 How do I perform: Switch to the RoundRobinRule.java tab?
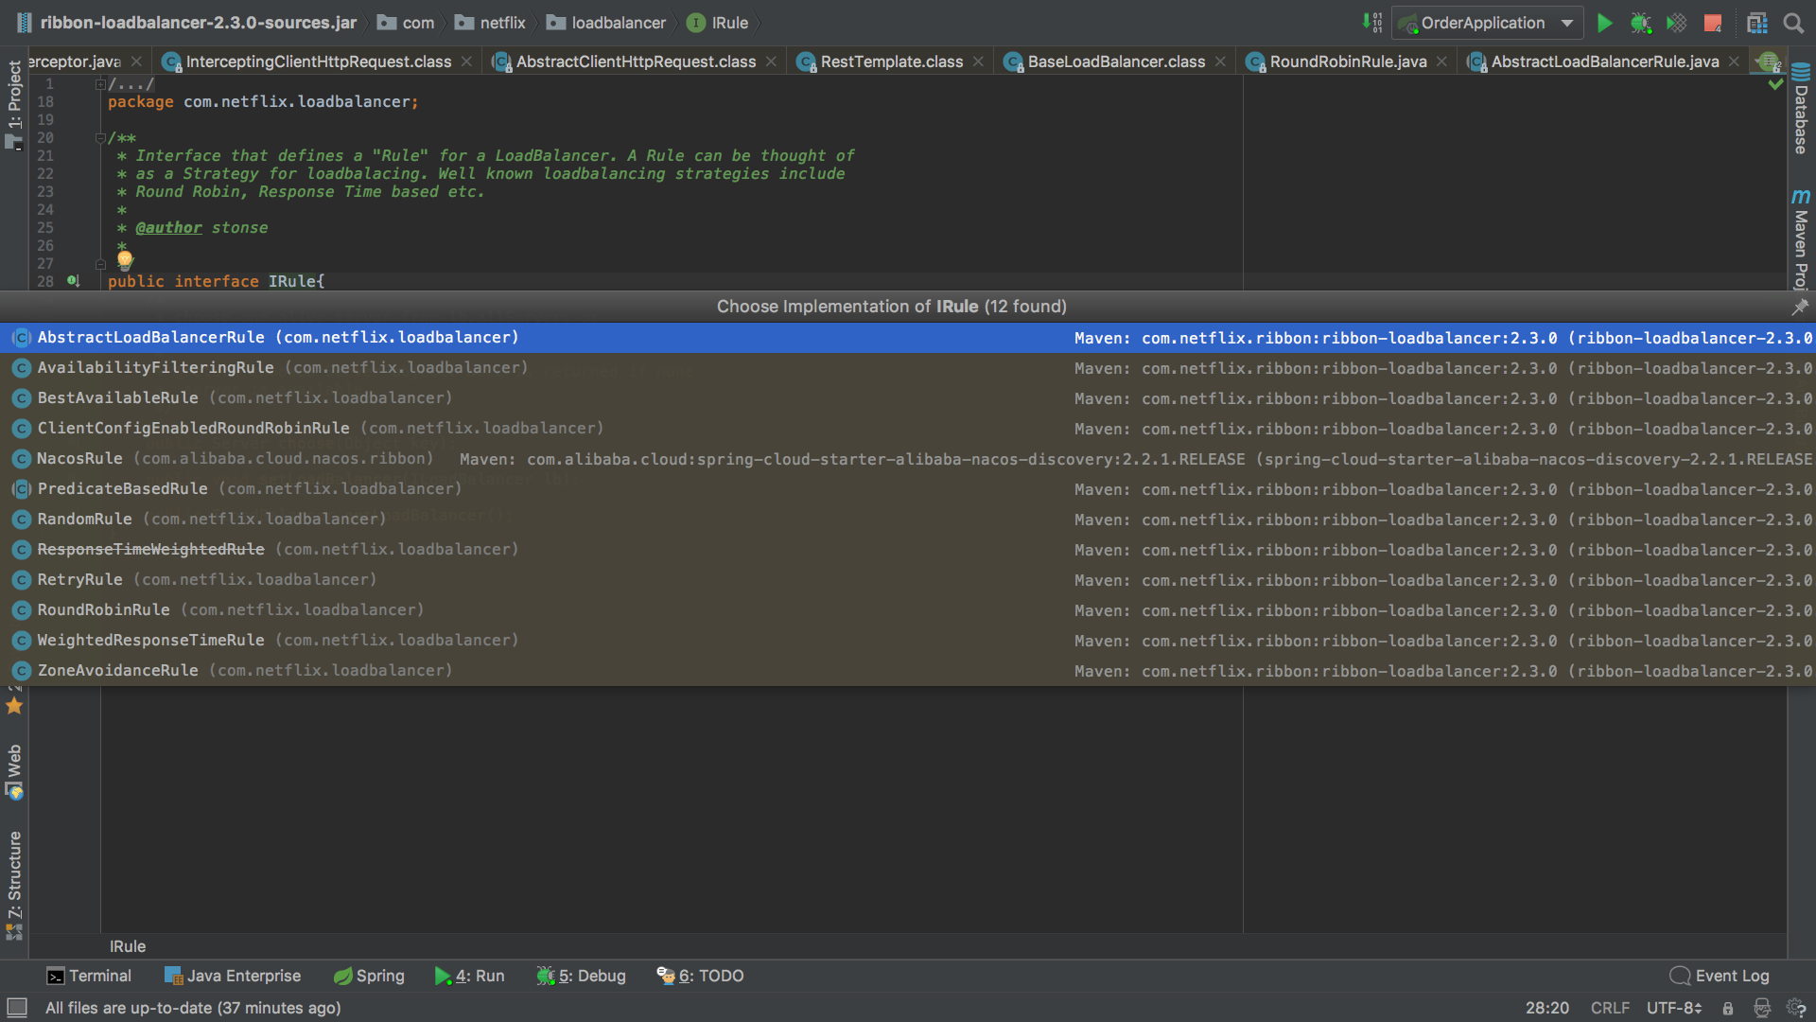[1347, 62]
